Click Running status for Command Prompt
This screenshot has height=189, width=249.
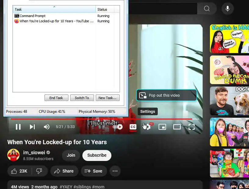coord(103,16)
